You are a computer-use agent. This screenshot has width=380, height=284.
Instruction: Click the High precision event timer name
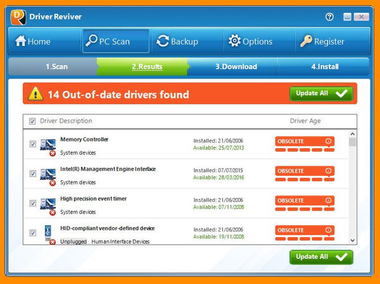[93, 199]
